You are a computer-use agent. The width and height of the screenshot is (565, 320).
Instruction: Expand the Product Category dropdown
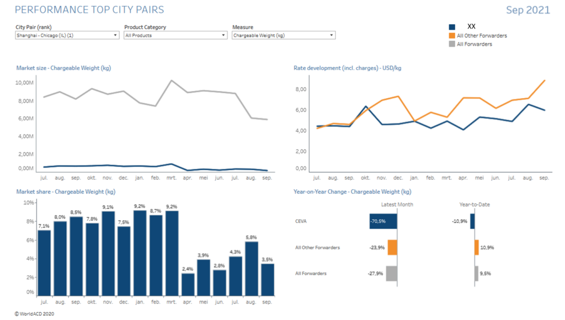coord(175,35)
